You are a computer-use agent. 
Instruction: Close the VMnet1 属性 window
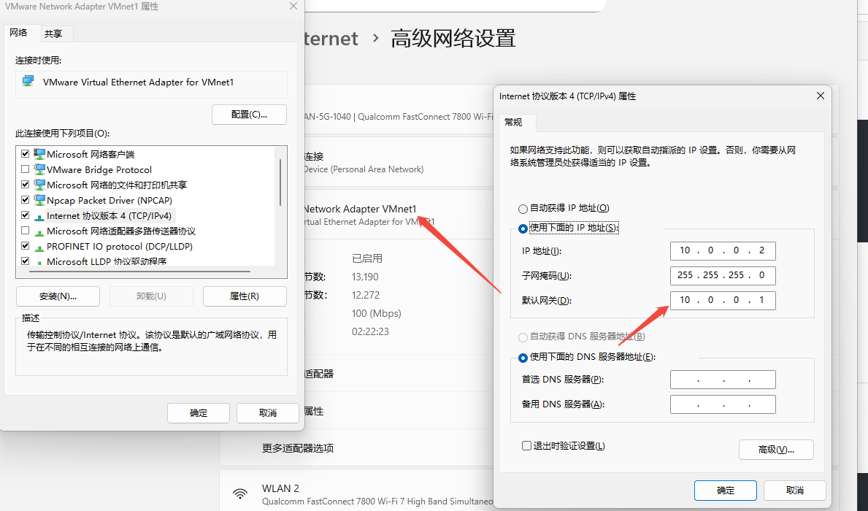pyautogui.click(x=293, y=6)
